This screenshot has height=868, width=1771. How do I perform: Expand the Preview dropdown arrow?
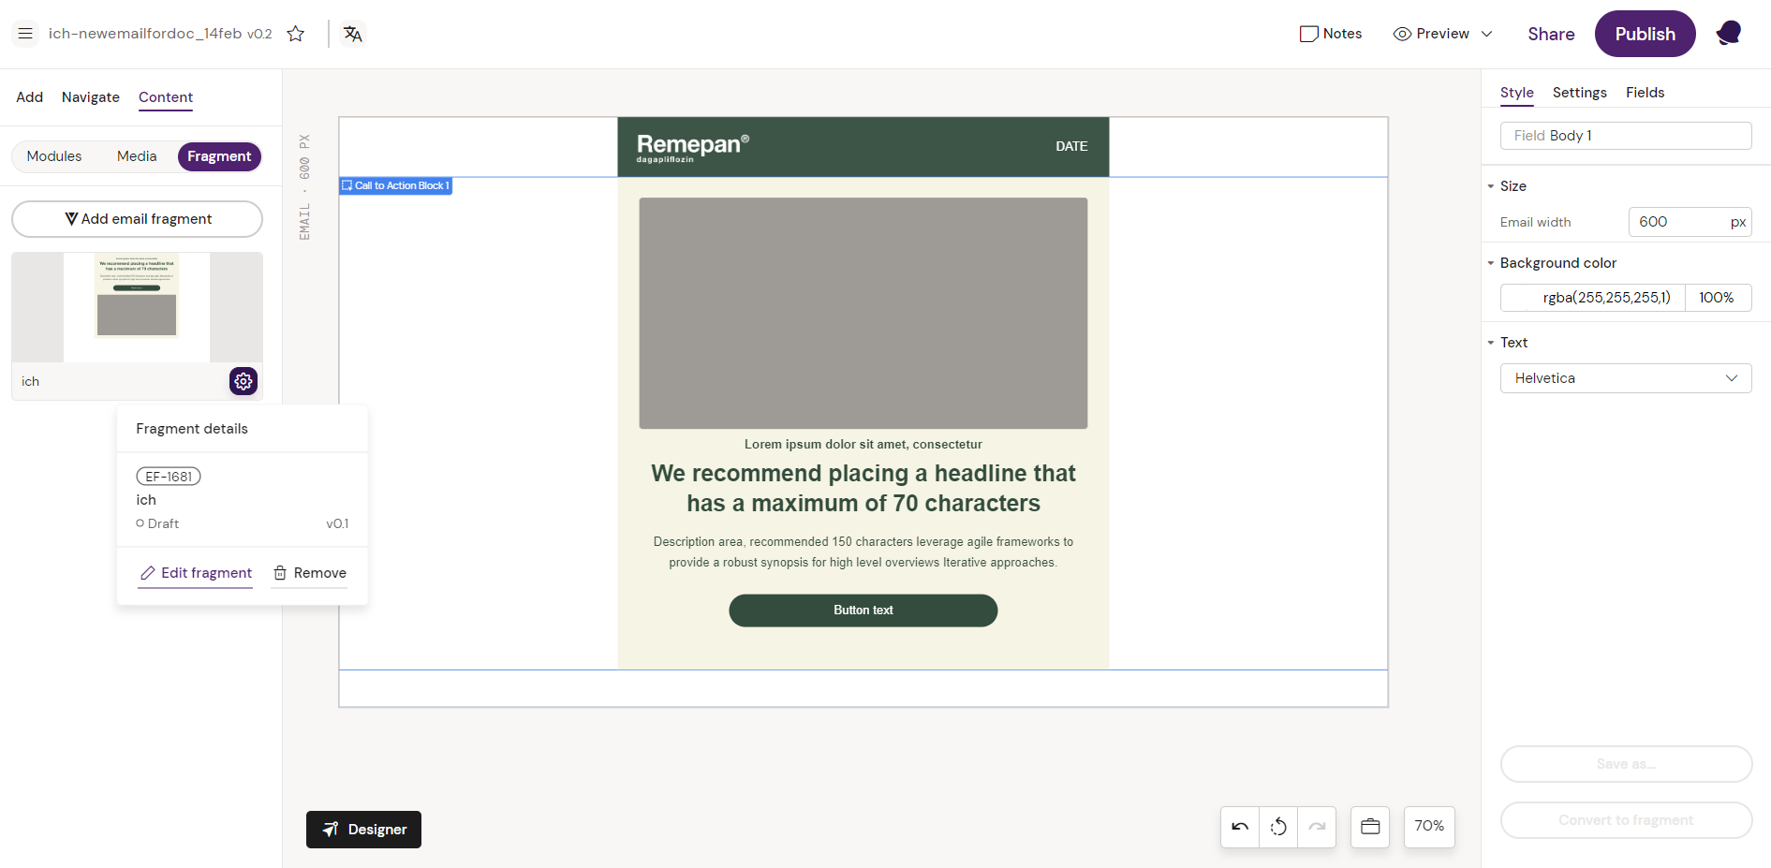(x=1486, y=34)
